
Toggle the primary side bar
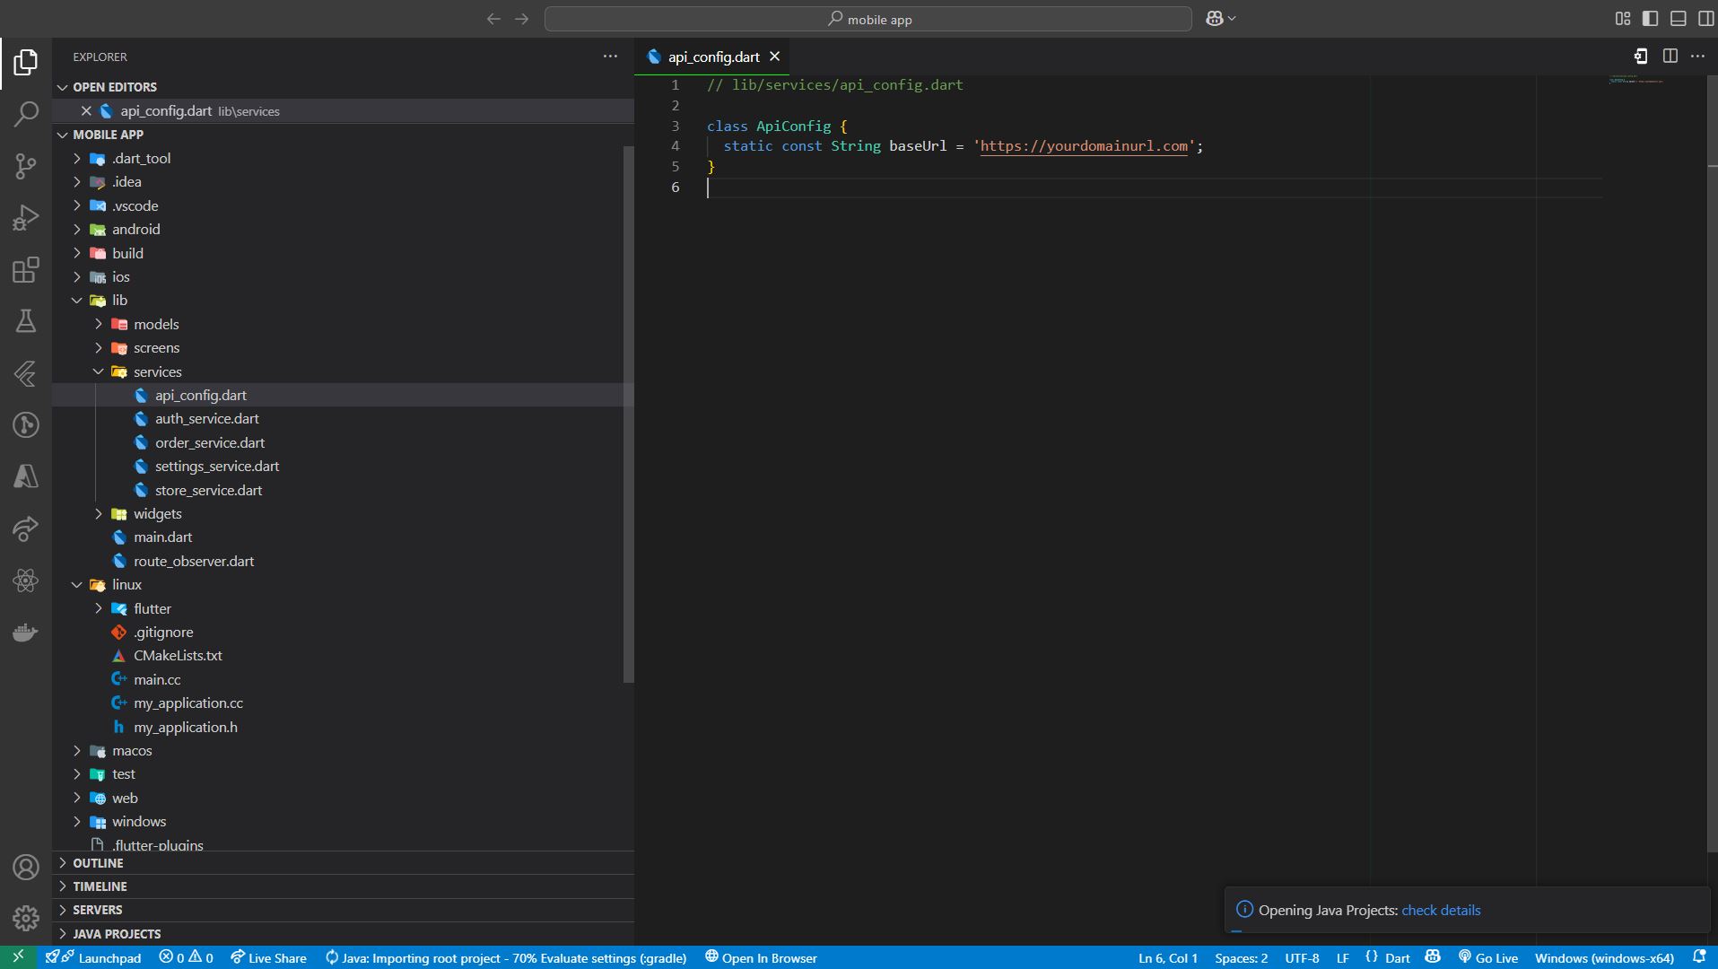coord(1650,18)
